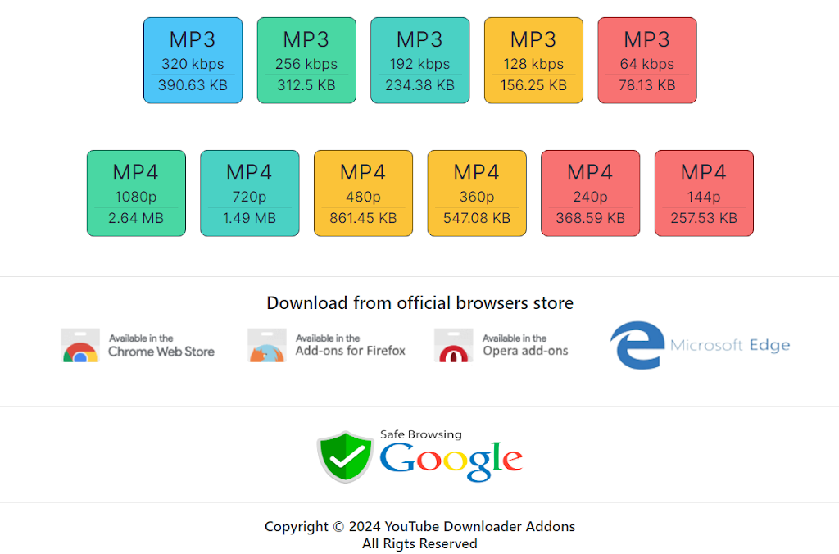Open the Add-ons for Firefox badge
This screenshot has width=839, height=554.
tap(326, 345)
